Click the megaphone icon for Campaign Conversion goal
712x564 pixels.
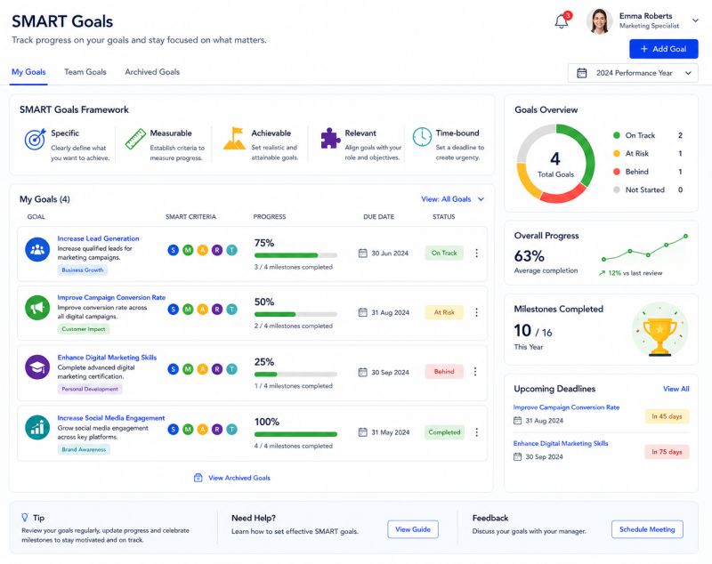tap(37, 308)
